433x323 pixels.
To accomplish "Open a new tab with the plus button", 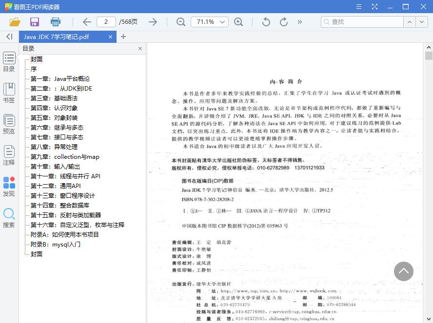I will point(123,37).
